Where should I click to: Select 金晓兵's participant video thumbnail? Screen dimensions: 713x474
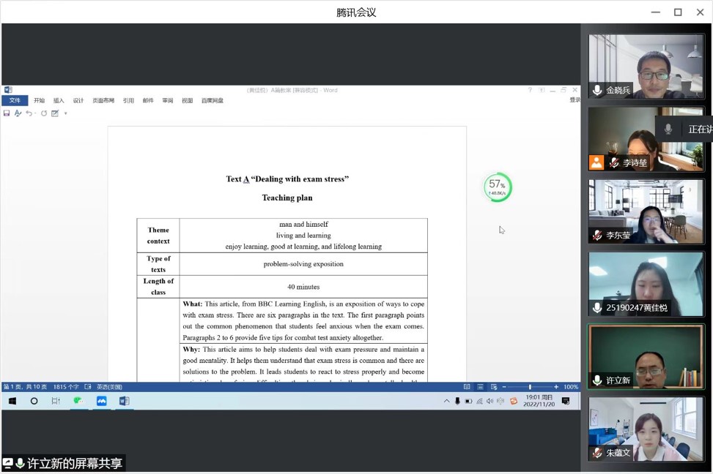pyautogui.click(x=646, y=66)
